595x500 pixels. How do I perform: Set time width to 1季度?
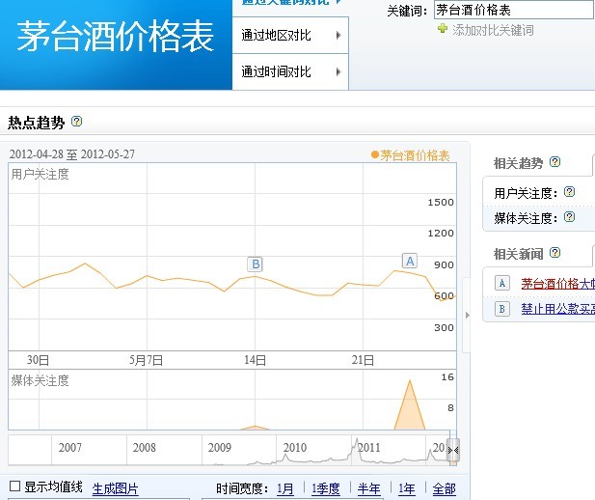point(326,488)
